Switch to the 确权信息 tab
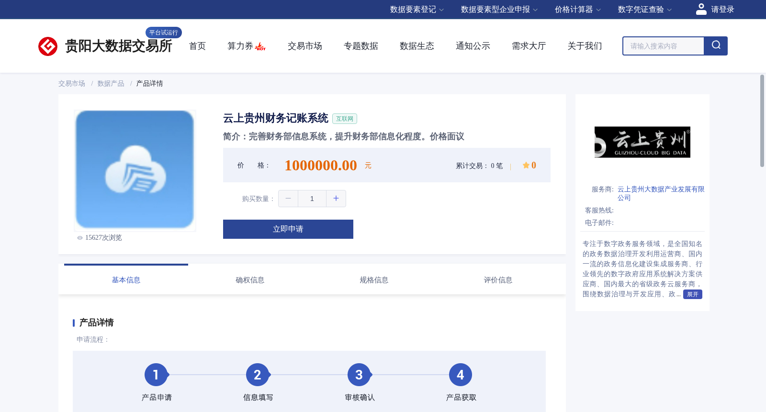Image resolution: width=766 pixels, height=412 pixels. click(x=250, y=280)
